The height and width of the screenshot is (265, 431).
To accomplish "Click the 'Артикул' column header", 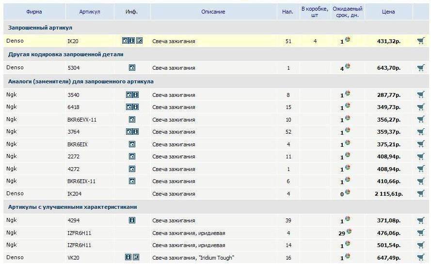I will (89, 12).
